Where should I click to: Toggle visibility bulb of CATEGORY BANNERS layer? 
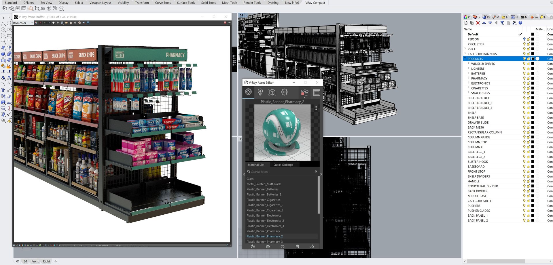point(524,54)
